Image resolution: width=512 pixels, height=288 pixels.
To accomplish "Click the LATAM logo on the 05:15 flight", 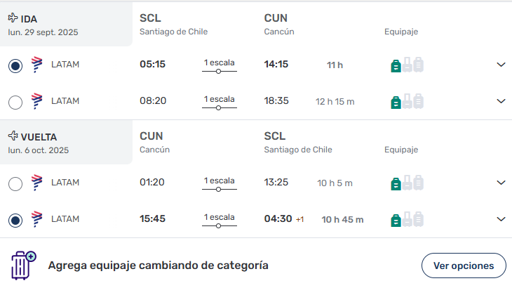I will [36, 65].
